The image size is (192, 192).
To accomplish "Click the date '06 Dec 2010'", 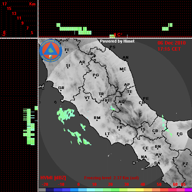I will pyautogui.click(x=172, y=43).
